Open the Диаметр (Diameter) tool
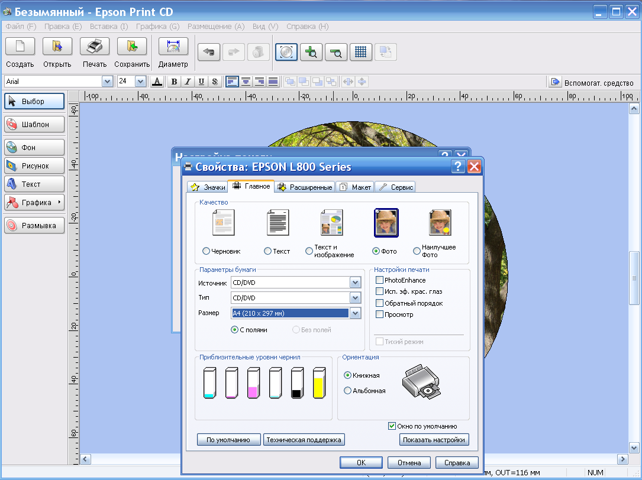Viewport: 642px width, 480px height. [173, 46]
